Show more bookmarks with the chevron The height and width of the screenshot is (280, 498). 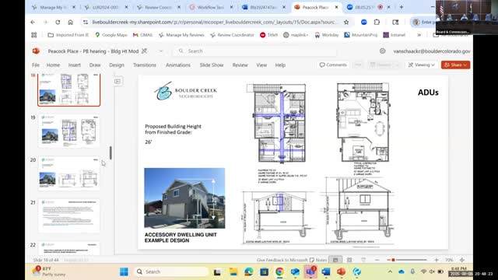coord(419,35)
